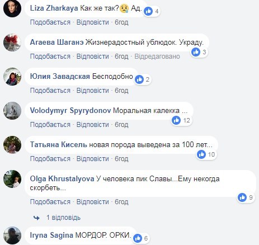
Task: Click the like icon on Iryna Sagina's comment
Action: [138, 238]
